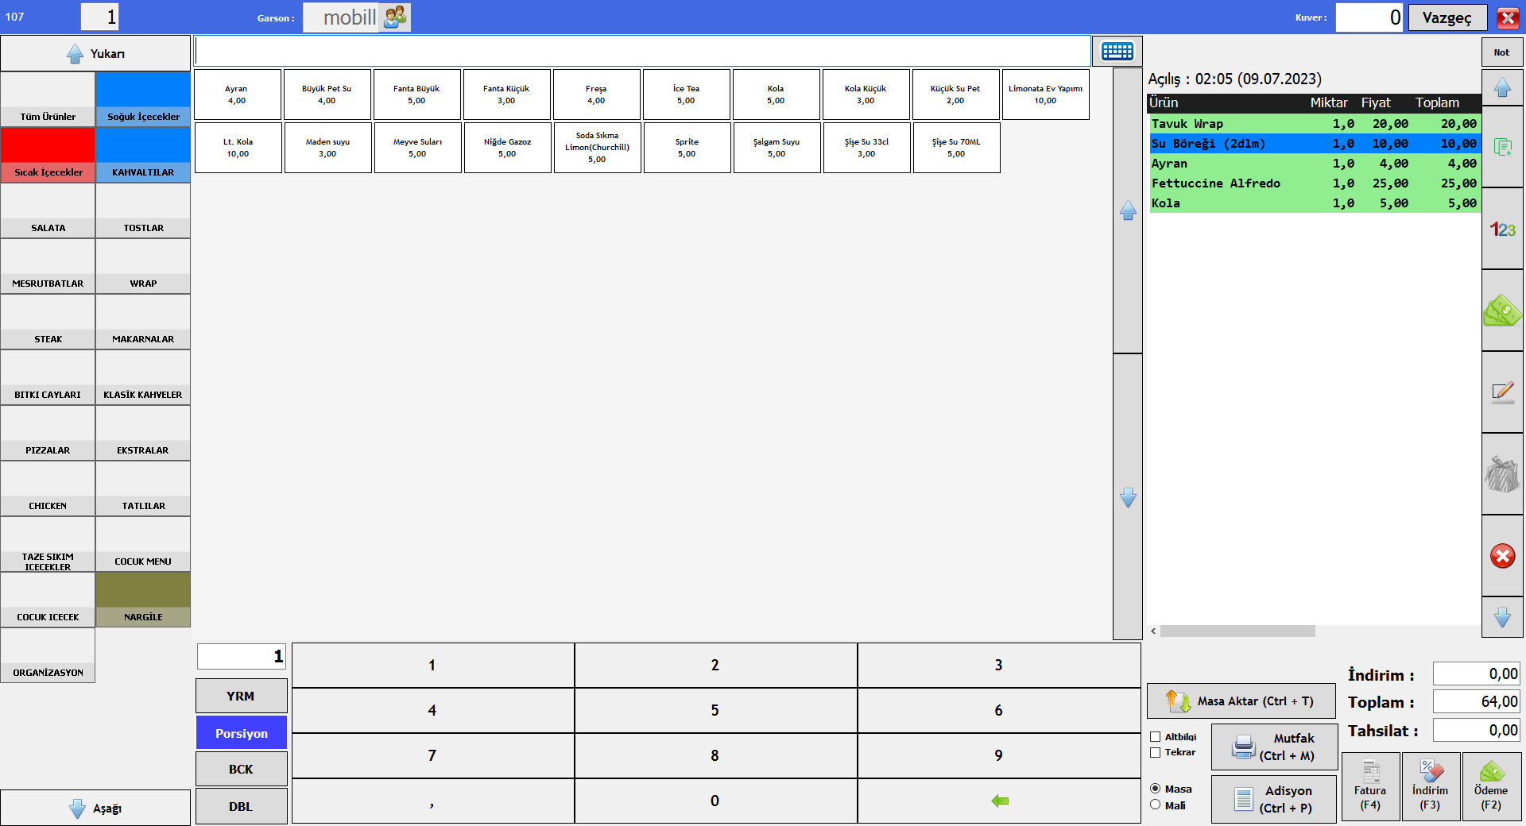Print Adisyon bill
Screen dimensions: 1526x826
[1274, 799]
